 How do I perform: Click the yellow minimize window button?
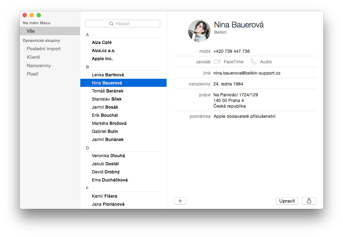coord(32,15)
